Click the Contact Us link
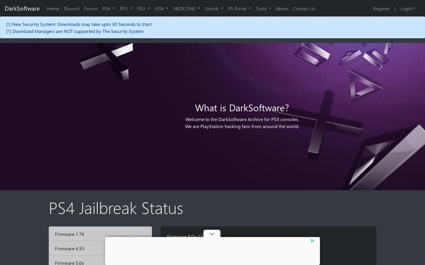 (304, 9)
